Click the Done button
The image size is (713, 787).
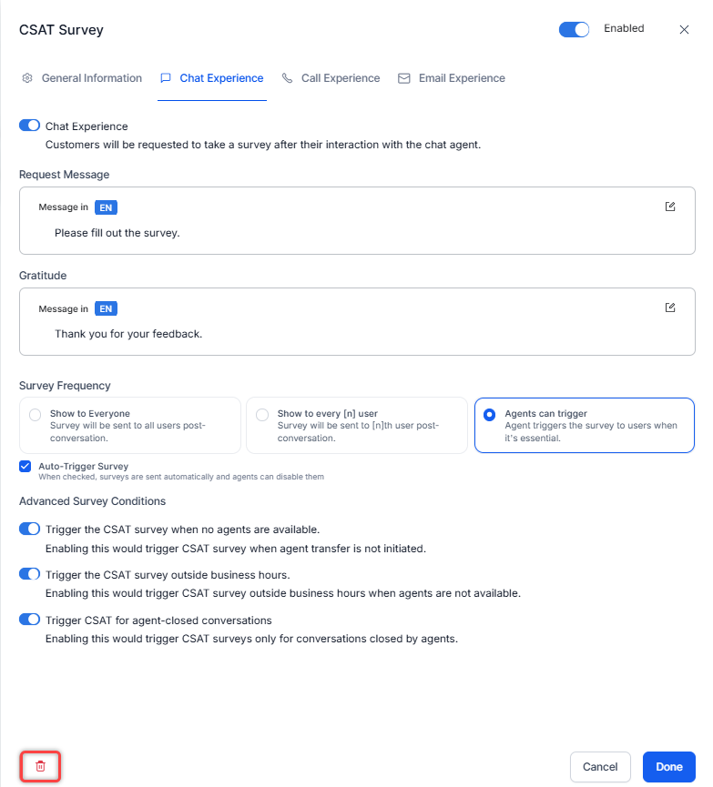(x=668, y=767)
